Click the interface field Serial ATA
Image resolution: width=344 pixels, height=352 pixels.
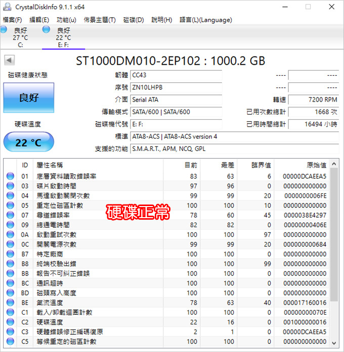[x=176, y=99]
